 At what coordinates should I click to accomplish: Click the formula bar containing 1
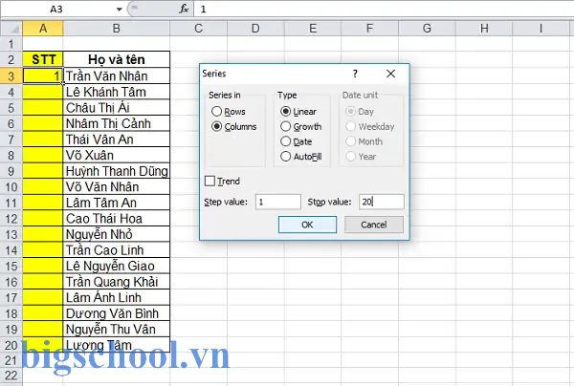click(x=384, y=9)
